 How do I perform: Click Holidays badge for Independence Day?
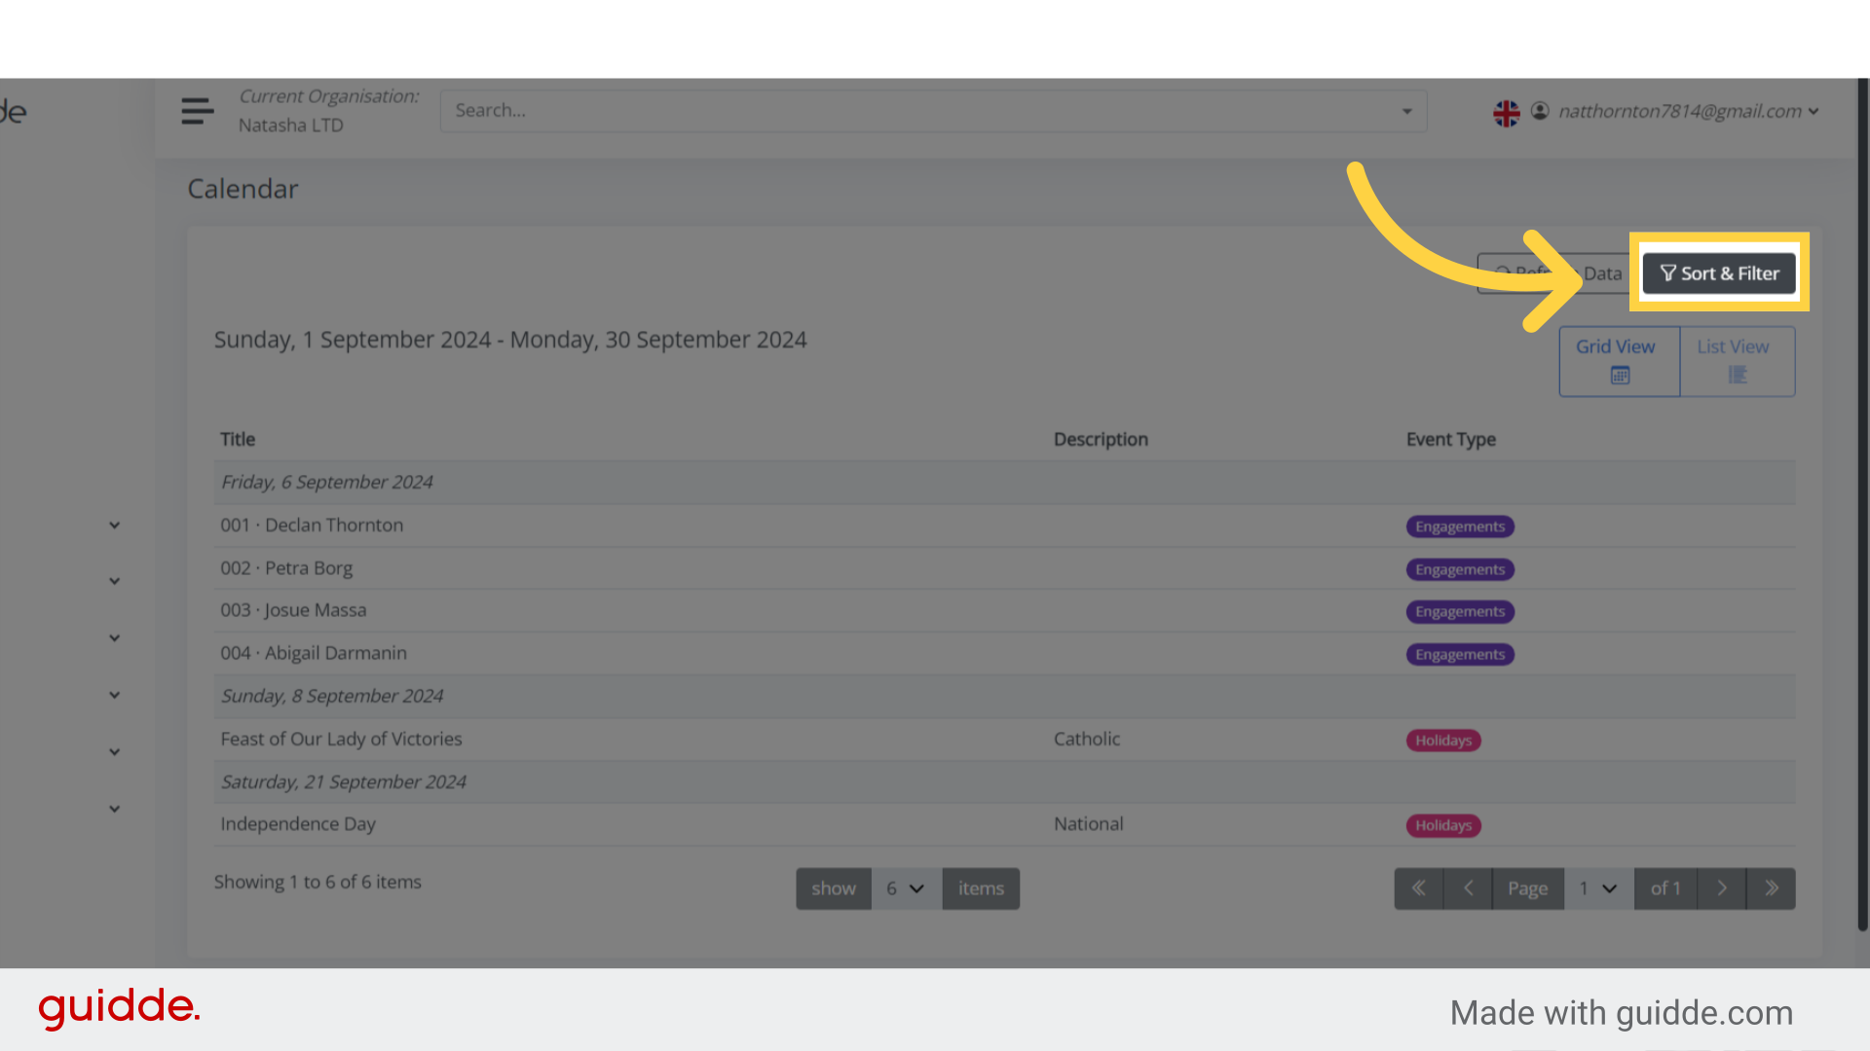[1443, 826]
